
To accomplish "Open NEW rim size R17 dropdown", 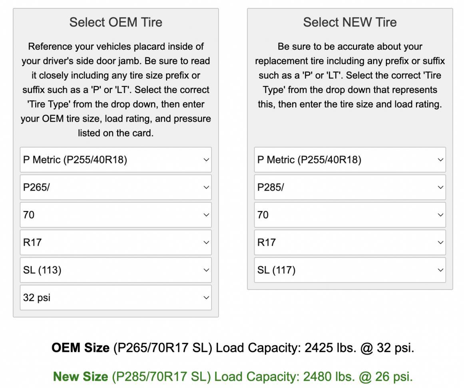I will (x=350, y=243).
